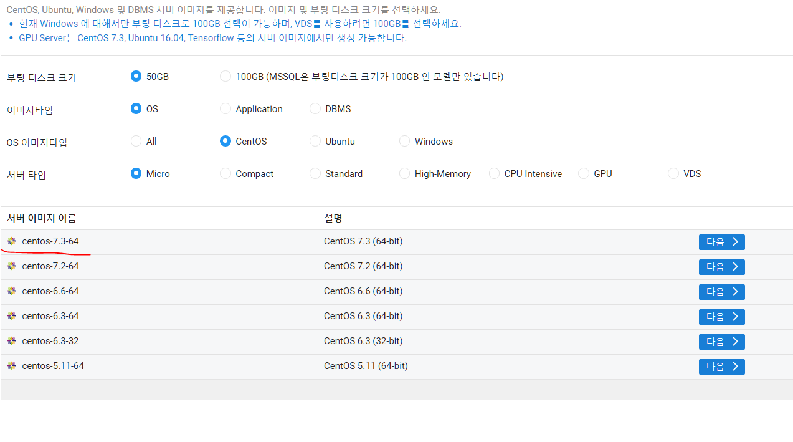
Task: Select the centos-7.2-64 image name
Action: pos(50,266)
